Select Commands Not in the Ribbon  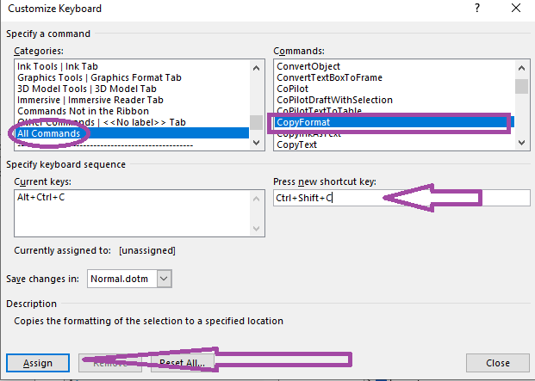(x=83, y=111)
